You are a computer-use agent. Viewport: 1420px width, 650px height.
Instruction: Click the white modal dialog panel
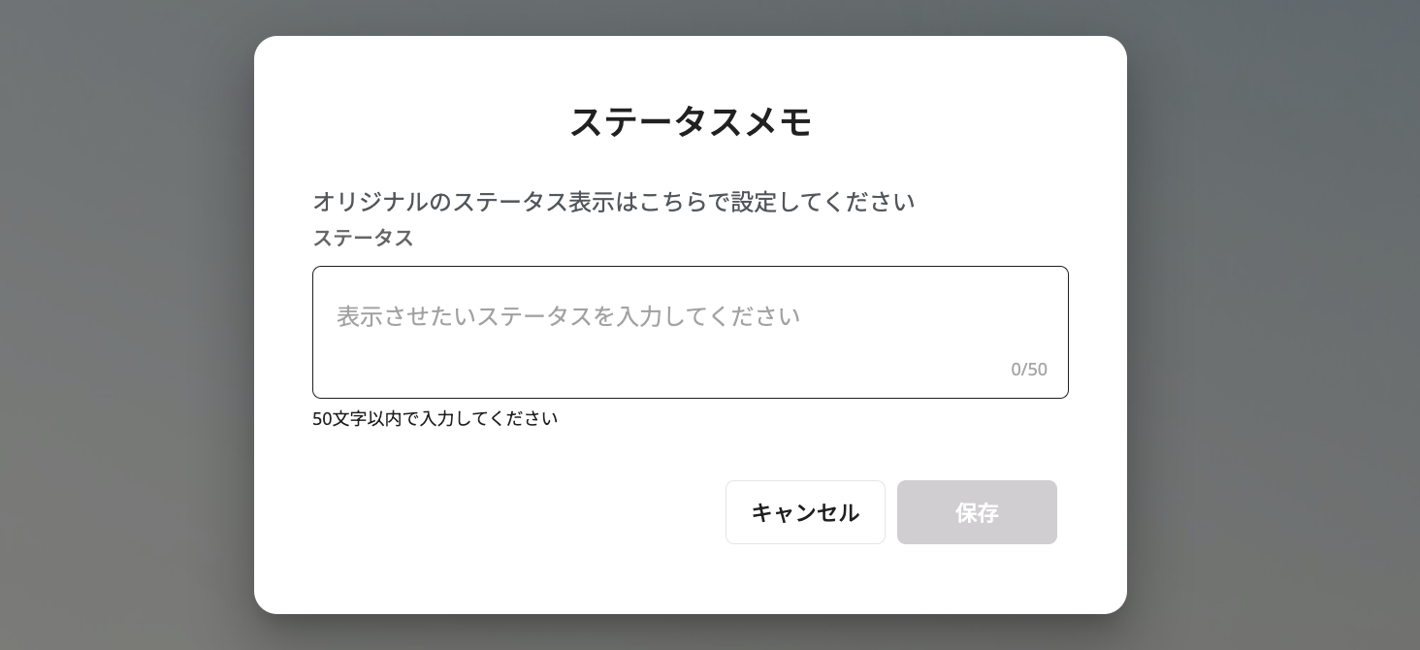coord(691,456)
